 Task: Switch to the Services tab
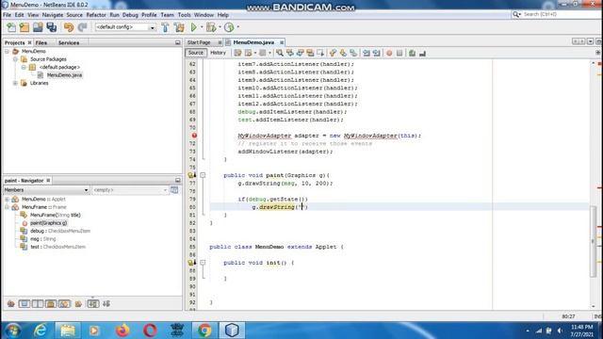click(69, 42)
